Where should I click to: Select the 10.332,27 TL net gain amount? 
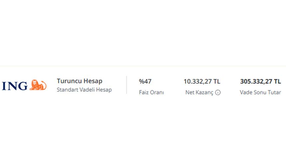click(202, 81)
